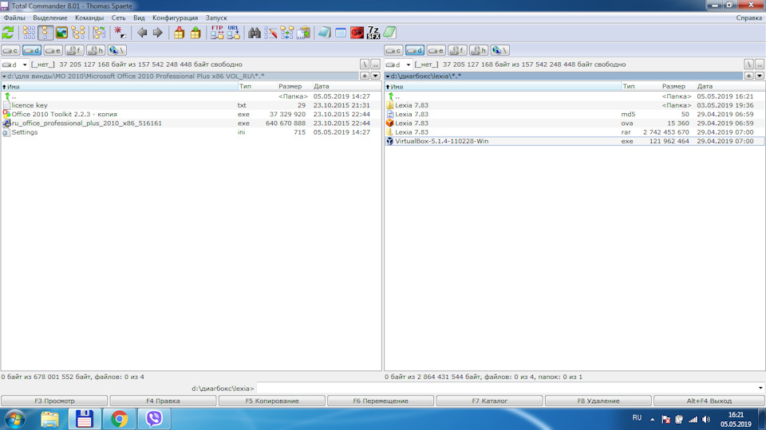Open the Команды menu
This screenshot has height=430, width=766.
click(x=89, y=18)
